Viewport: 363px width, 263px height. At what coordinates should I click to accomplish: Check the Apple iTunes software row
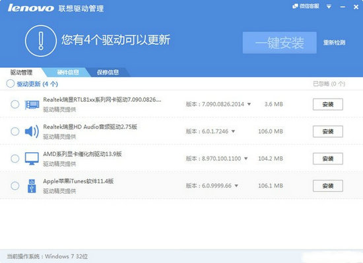pyautogui.click(x=15, y=186)
